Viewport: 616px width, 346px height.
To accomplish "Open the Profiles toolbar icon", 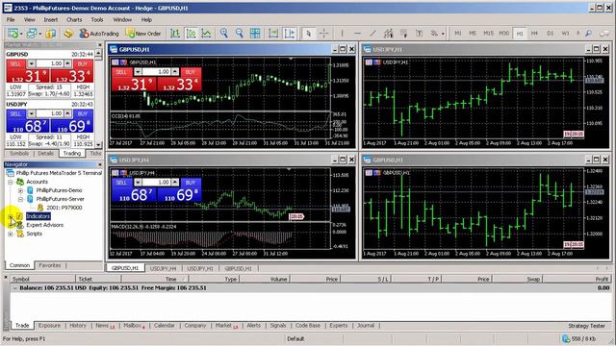I will pyautogui.click(x=31, y=34).
